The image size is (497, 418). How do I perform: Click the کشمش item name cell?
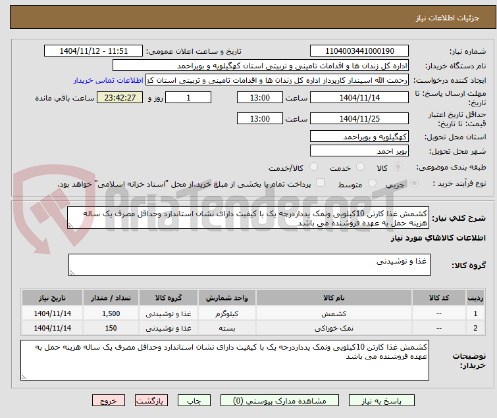[334, 313]
